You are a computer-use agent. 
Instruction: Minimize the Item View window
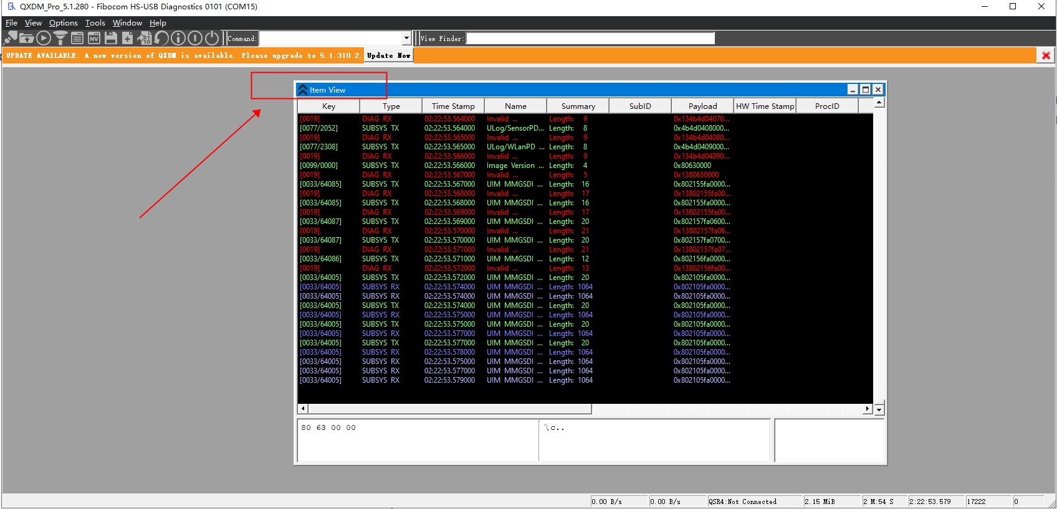pos(853,90)
